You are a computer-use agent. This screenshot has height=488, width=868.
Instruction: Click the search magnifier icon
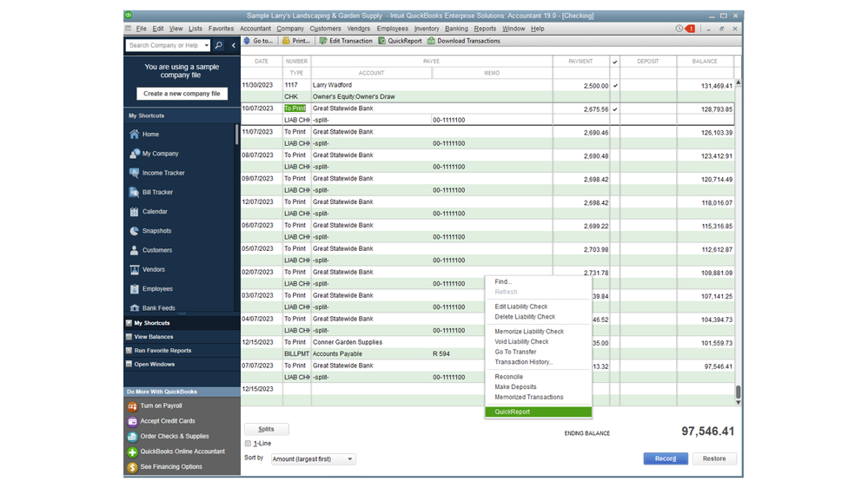219,45
